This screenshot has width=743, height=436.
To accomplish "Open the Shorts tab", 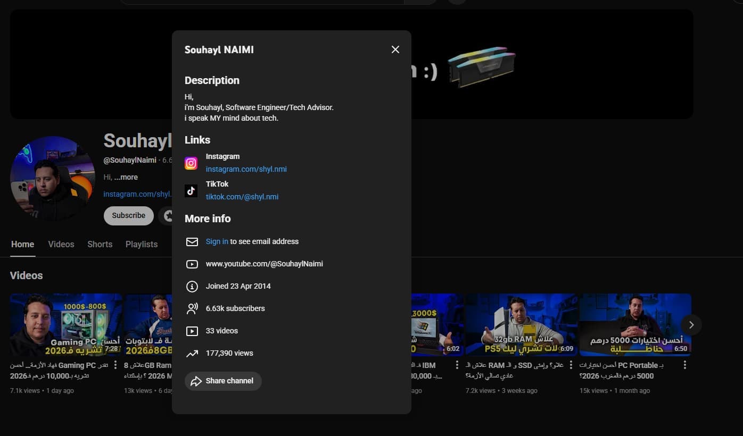I will pos(100,244).
